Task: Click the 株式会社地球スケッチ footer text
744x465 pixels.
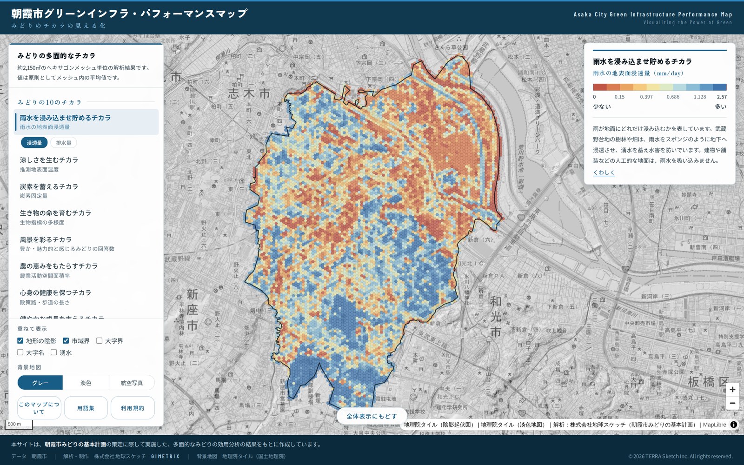Action: click(x=120, y=456)
